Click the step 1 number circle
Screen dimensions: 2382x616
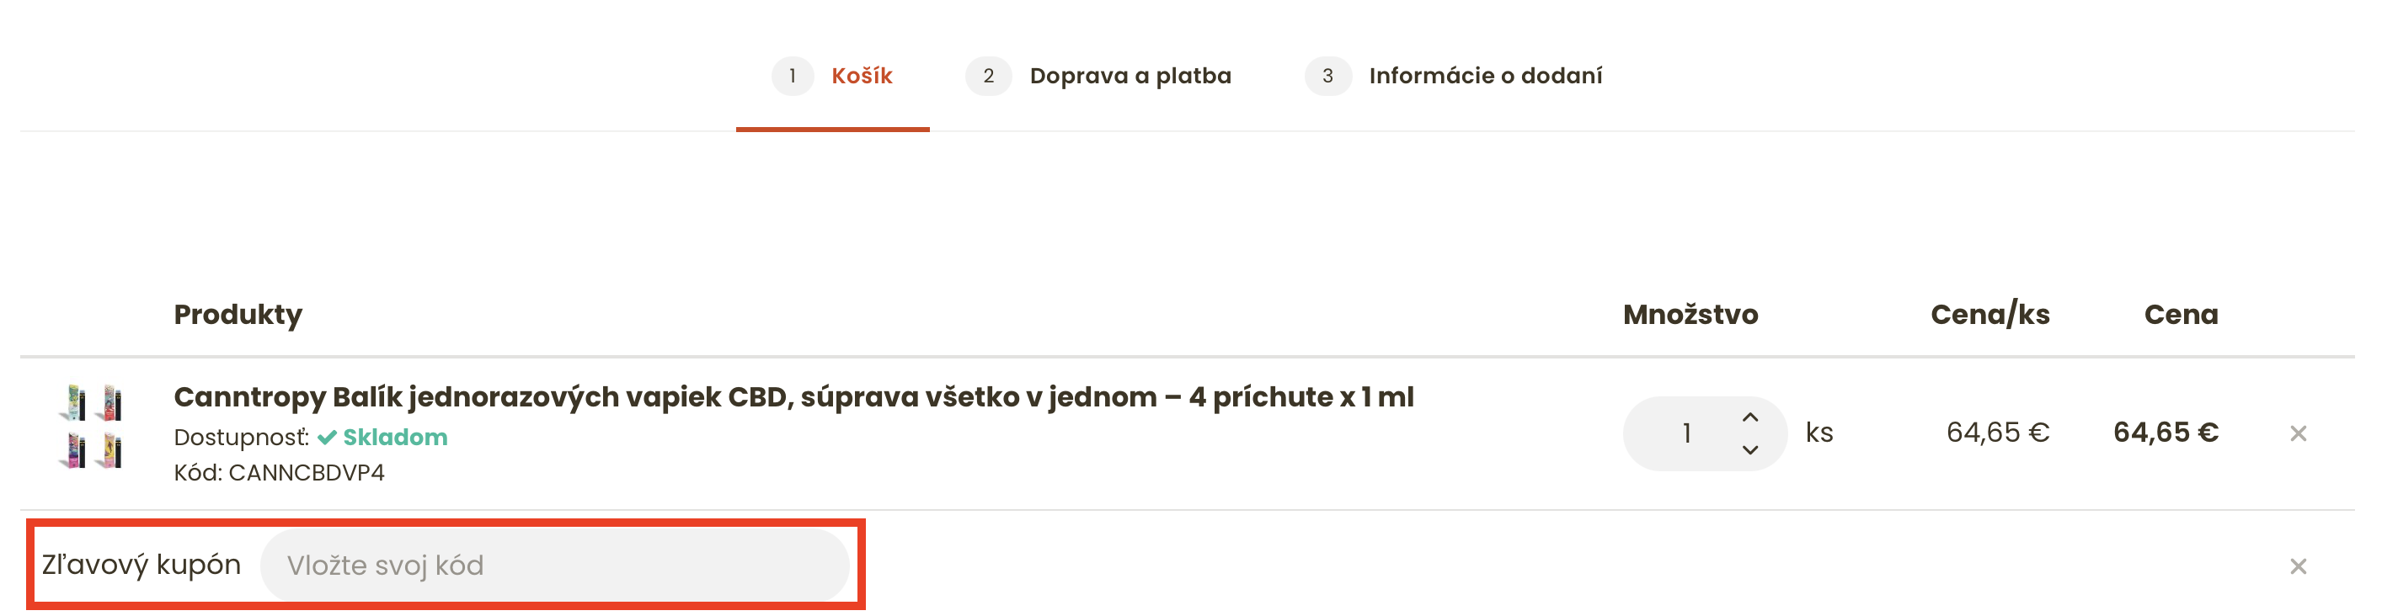(793, 76)
